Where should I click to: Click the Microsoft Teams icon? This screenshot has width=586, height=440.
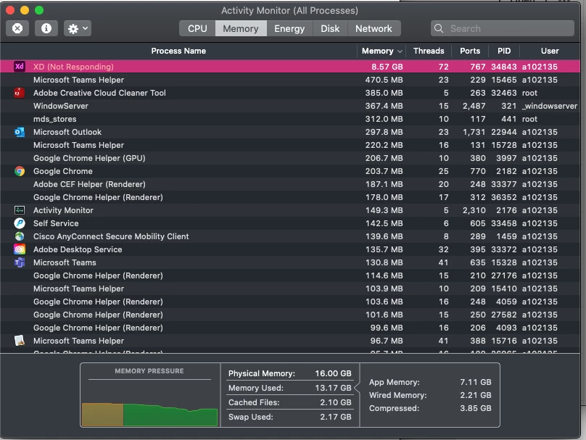click(20, 262)
